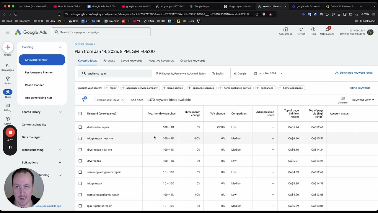Pause the screen recording
The image size is (378, 213).
coord(10,147)
